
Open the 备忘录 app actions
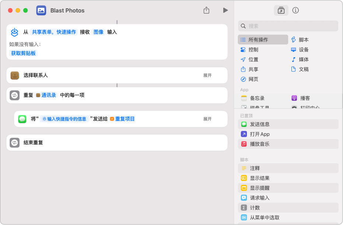(253, 98)
